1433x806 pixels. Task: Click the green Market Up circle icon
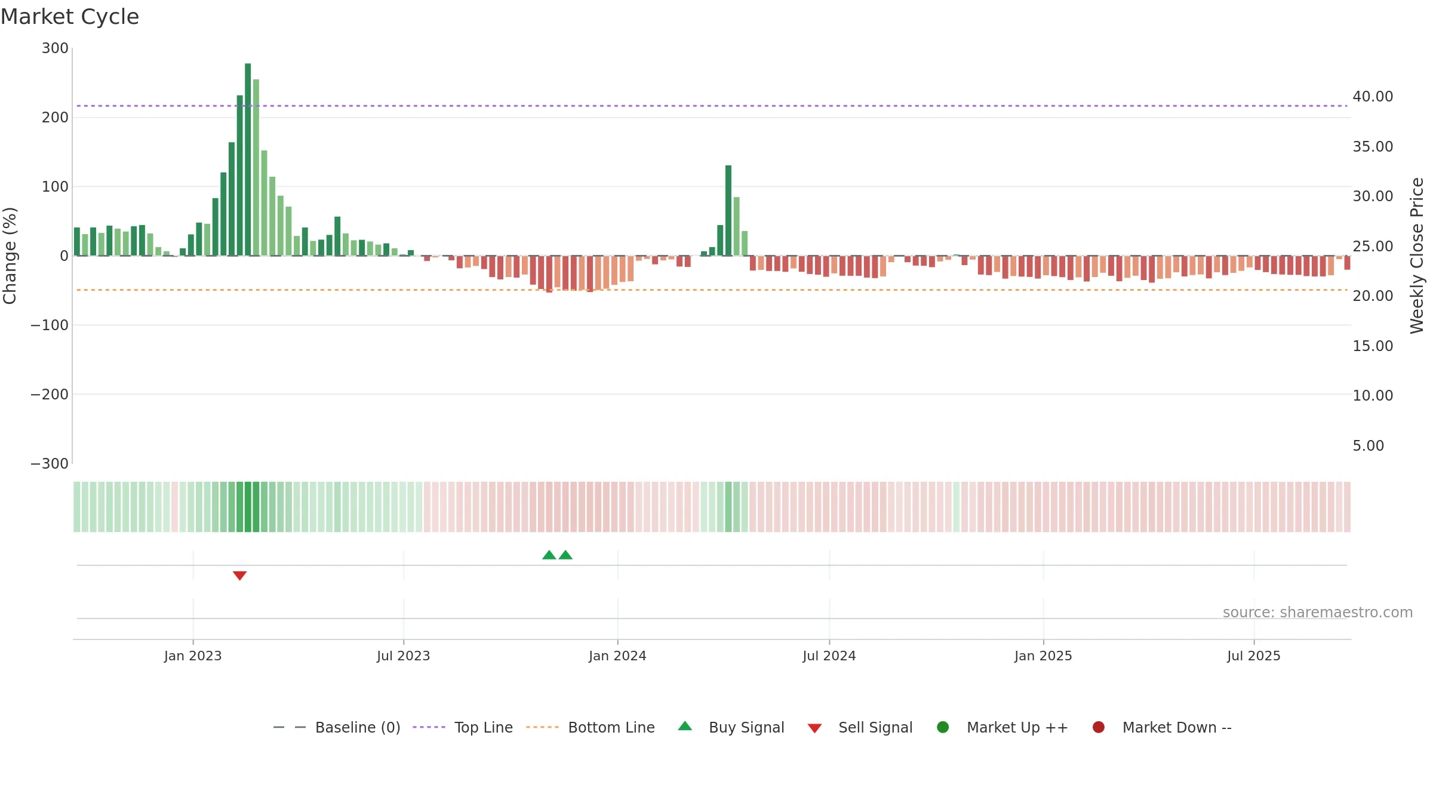coord(943,727)
